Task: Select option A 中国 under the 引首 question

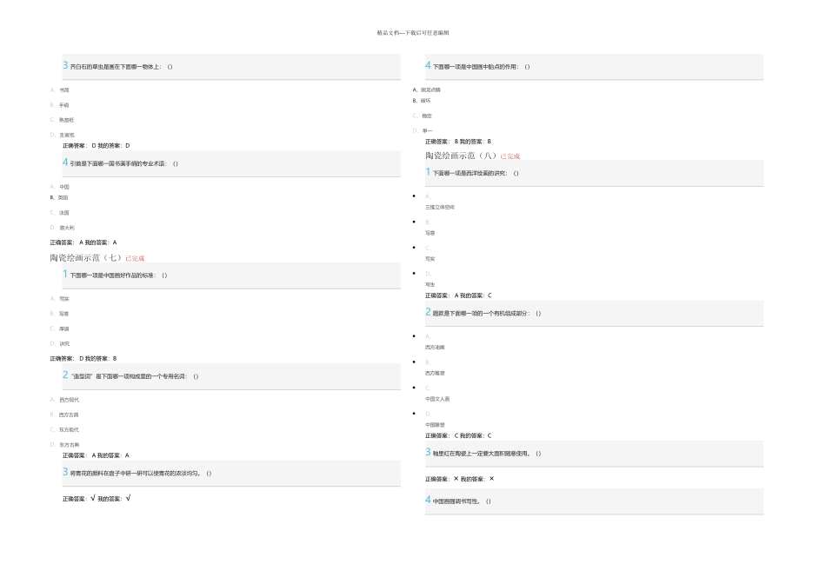Action: [x=64, y=187]
